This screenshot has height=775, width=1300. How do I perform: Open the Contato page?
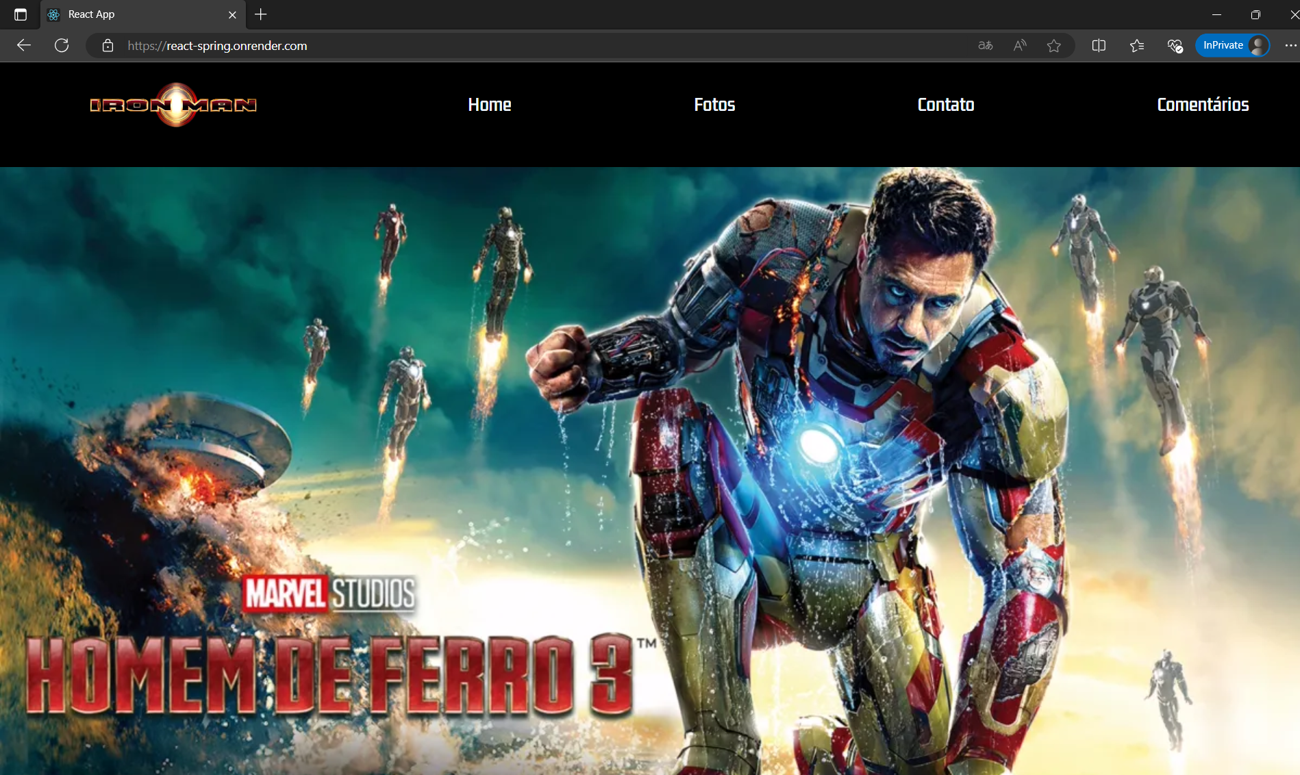945,105
